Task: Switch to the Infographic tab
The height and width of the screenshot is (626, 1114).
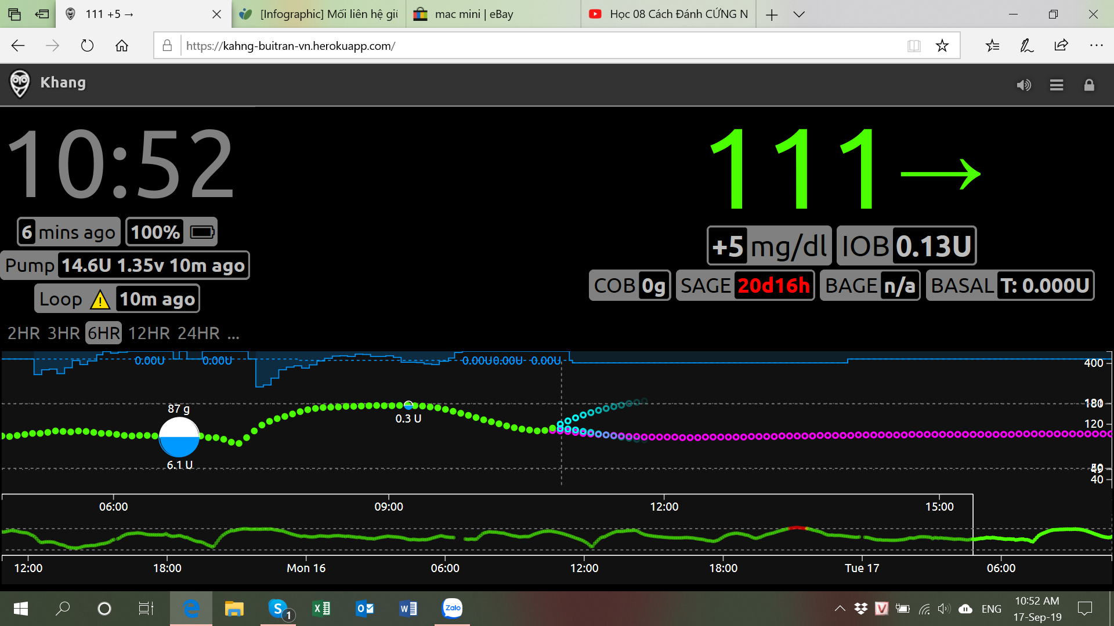Action: [319, 14]
